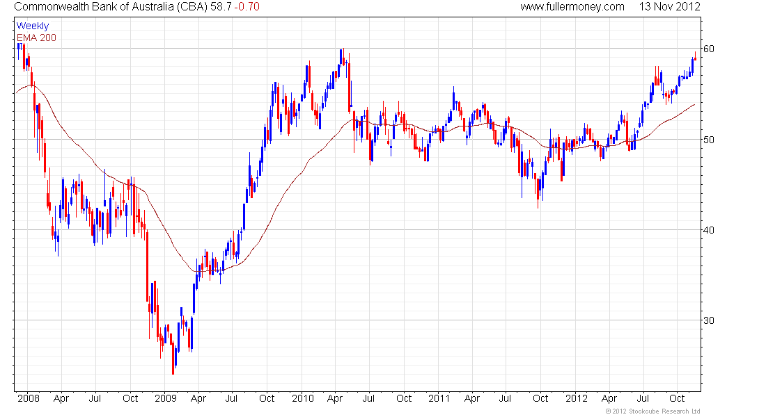Click the 2008 year label on time axis
Image resolution: width=766 pixels, height=417 pixels.
(29, 398)
